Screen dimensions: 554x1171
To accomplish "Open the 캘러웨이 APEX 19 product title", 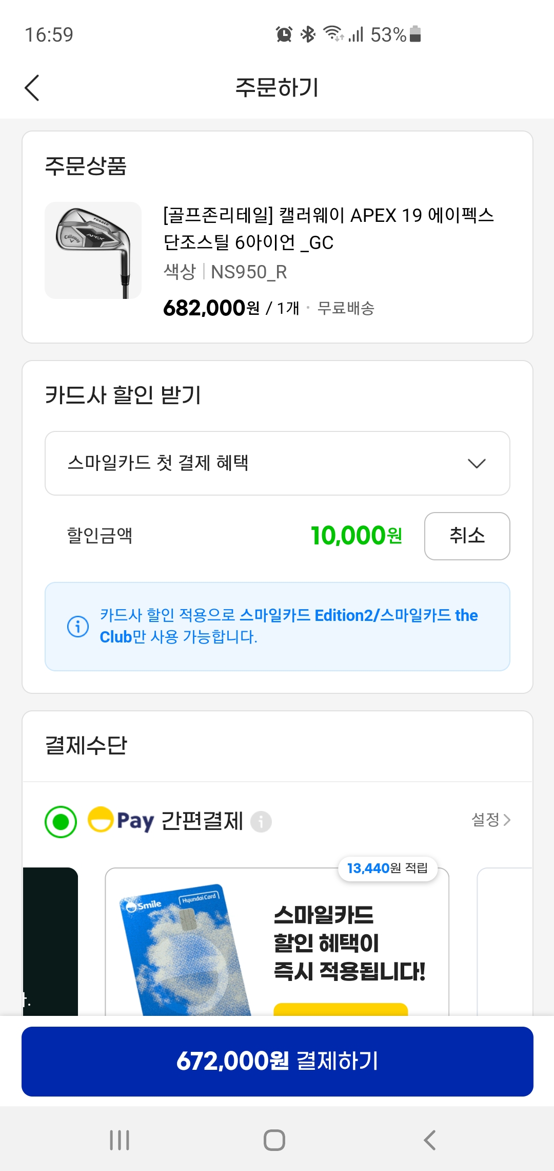I will pyautogui.click(x=328, y=229).
